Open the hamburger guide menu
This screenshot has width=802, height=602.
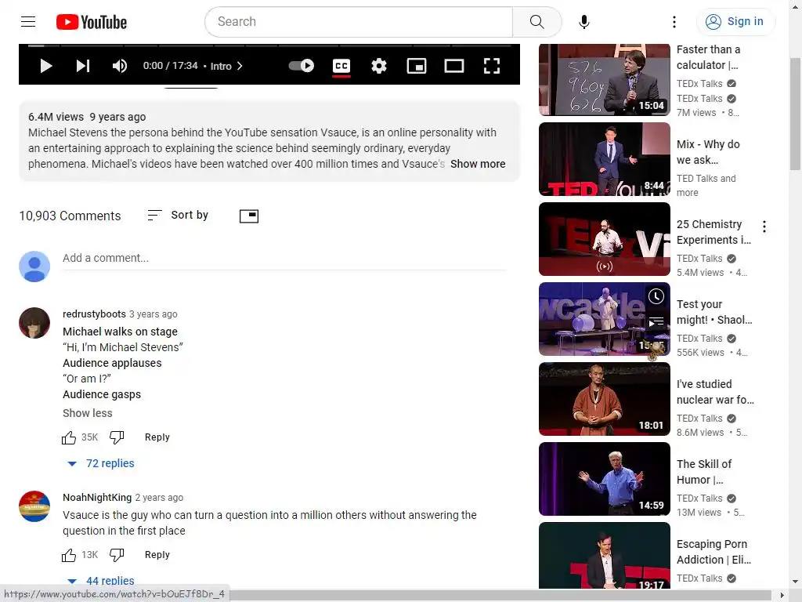(28, 21)
